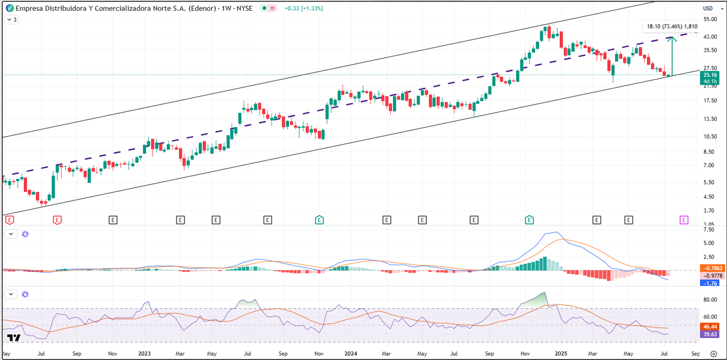Click the measurement label 18.10 (73.46%) 1,810
The image size is (727, 360).
tap(672, 26)
